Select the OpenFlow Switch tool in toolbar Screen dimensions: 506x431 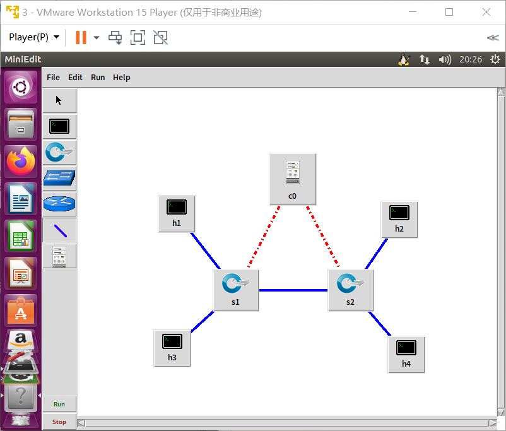(x=59, y=152)
